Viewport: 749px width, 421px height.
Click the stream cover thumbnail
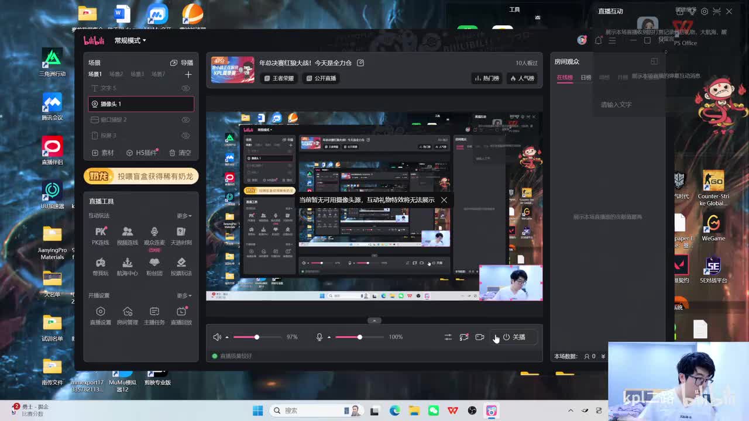pos(232,70)
